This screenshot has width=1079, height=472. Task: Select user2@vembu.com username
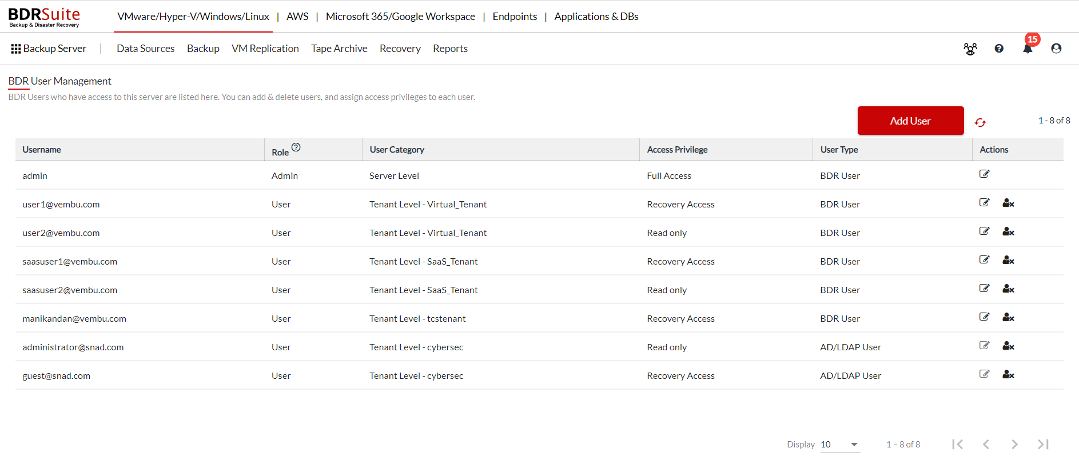(x=61, y=233)
